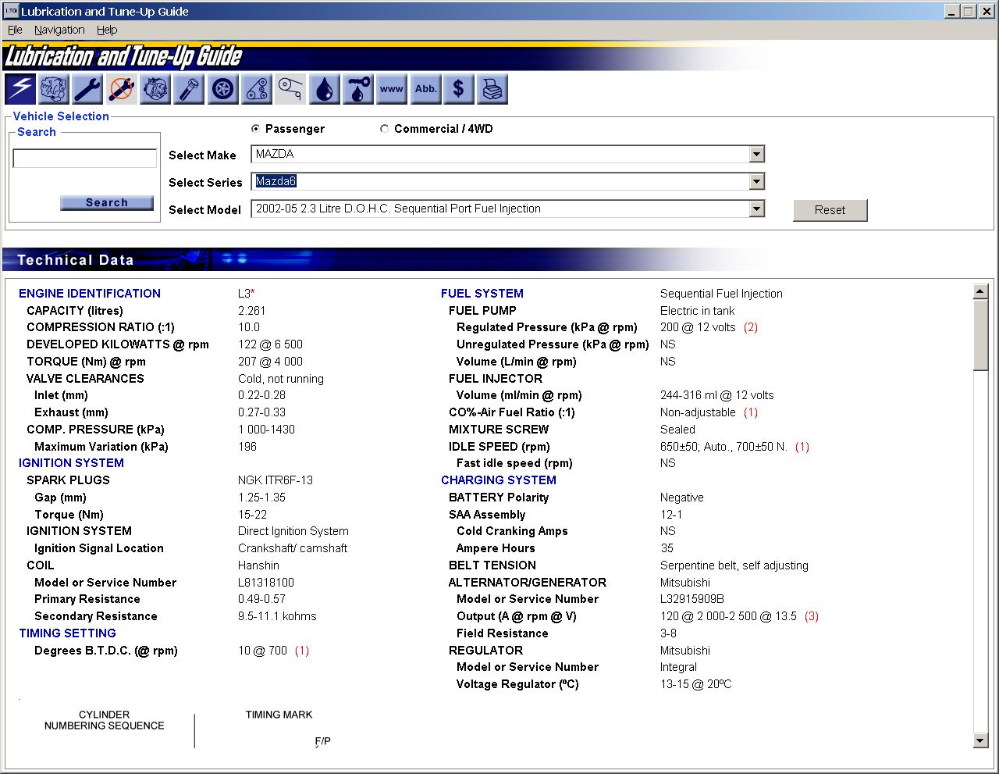Click the CHARGING SYSTEM heading
Image resolution: width=999 pixels, height=774 pixels.
(499, 480)
